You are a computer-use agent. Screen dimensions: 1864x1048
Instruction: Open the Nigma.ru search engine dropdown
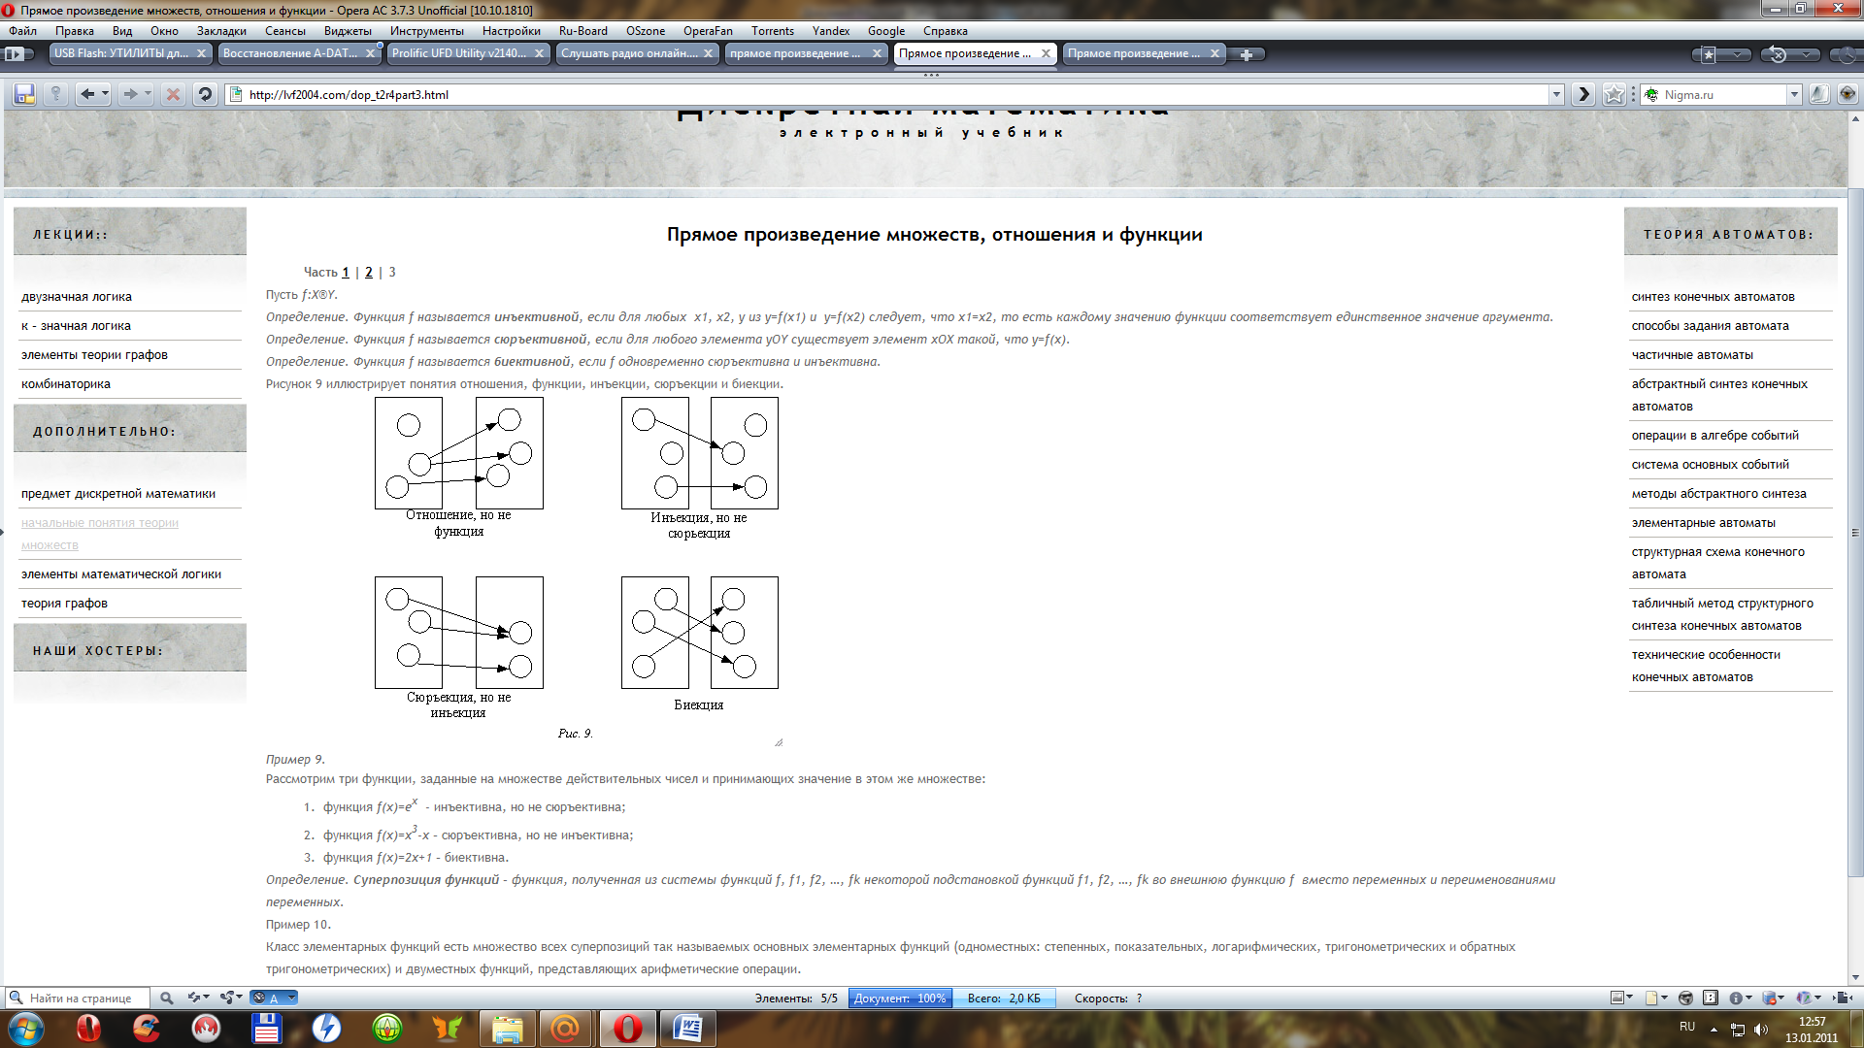1794,94
